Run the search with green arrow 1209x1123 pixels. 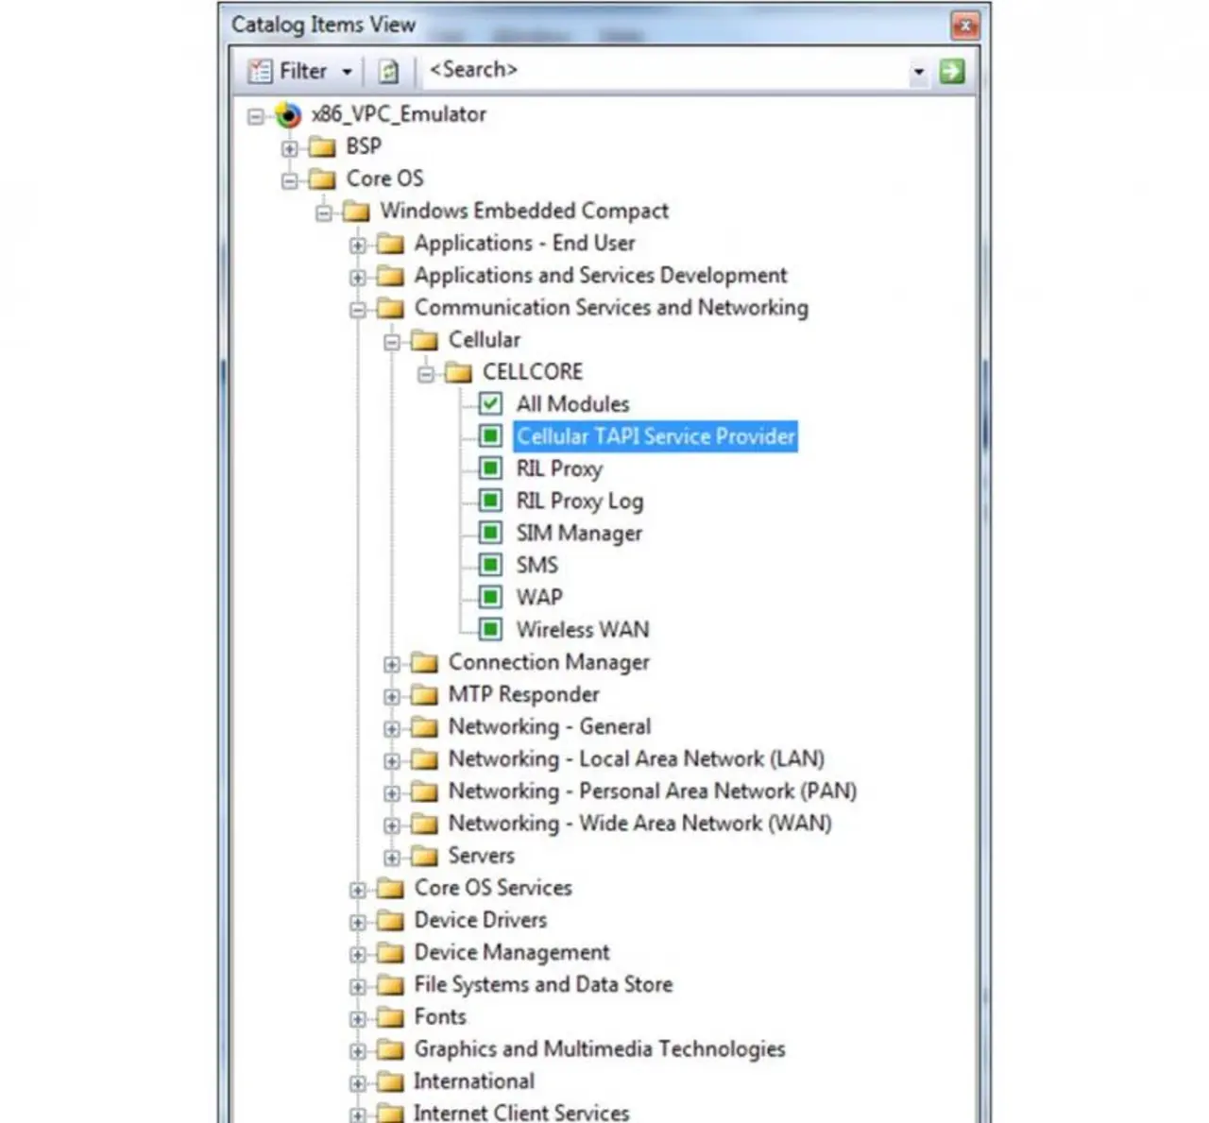coord(952,71)
